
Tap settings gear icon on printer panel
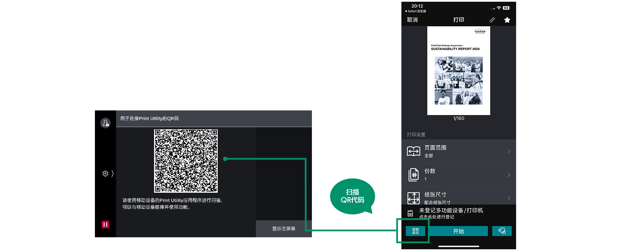(105, 174)
